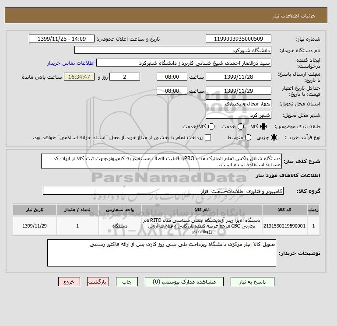Click the تاریخ نیاز column header

(35, 210)
